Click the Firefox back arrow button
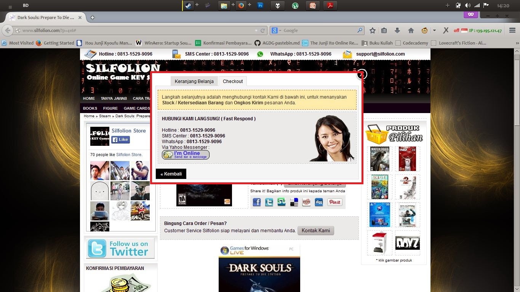 click(8, 30)
